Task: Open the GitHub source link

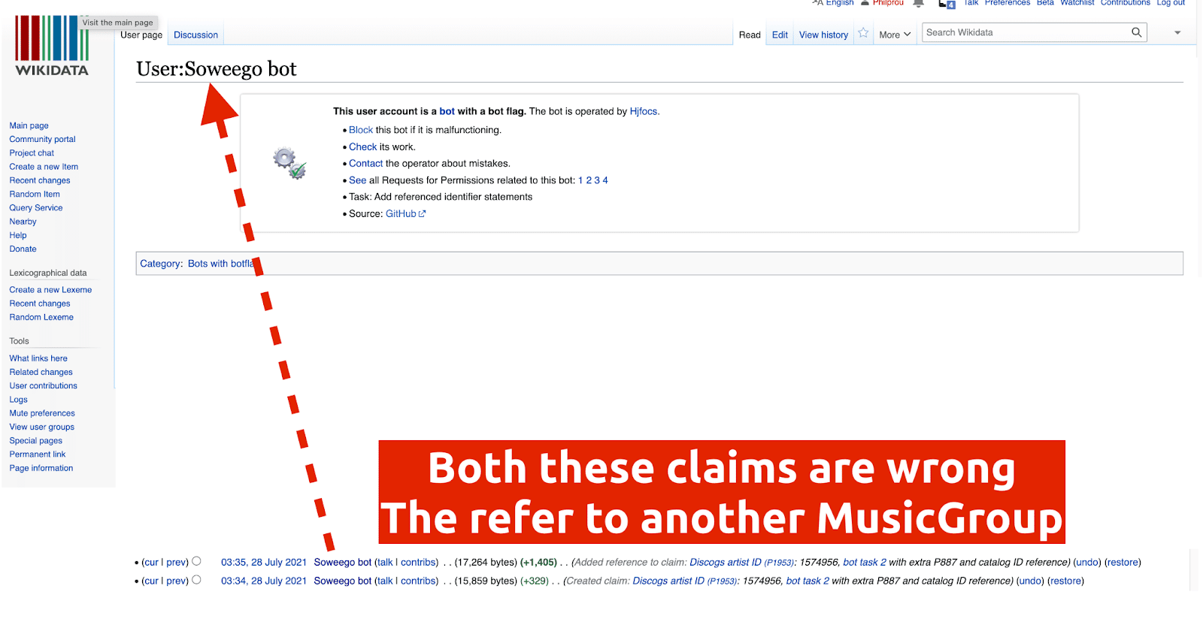Action: coord(405,213)
